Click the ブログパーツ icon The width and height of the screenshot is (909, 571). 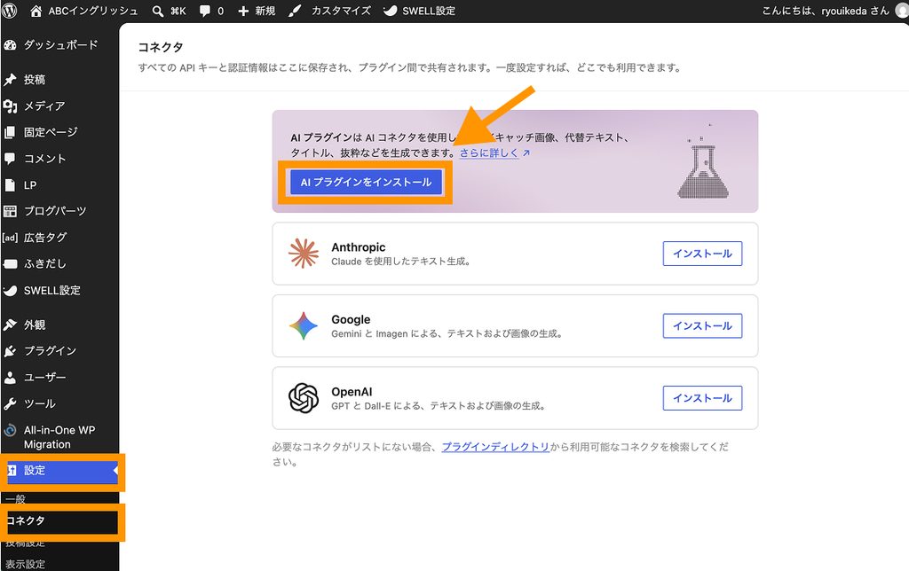pos(10,211)
